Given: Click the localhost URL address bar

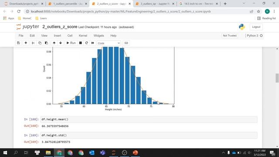Looking at the screenshot, I should (121, 11).
